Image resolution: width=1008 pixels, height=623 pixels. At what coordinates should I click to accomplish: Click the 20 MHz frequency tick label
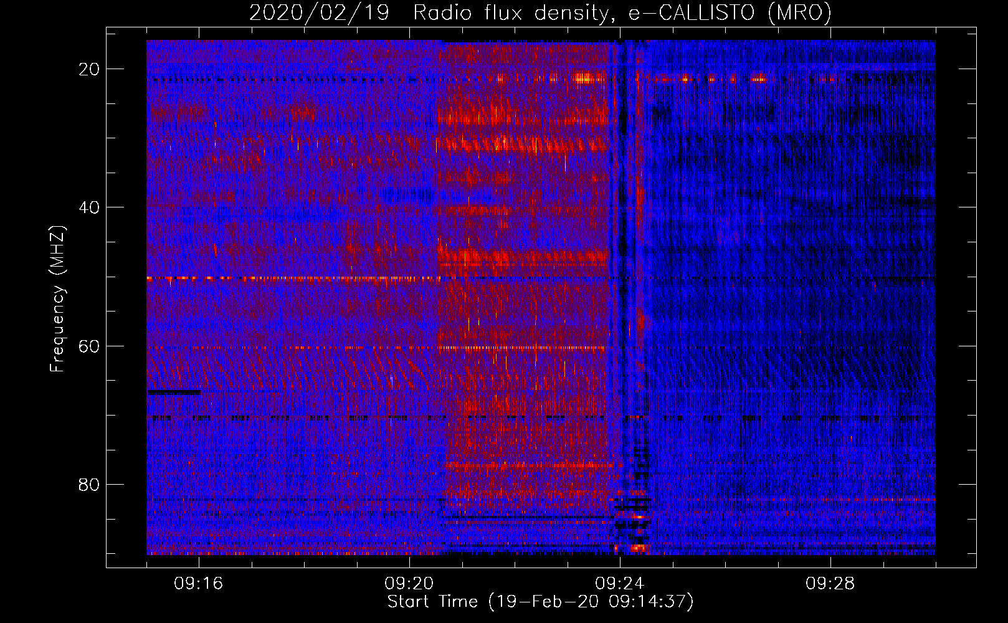[x=89, y=69]
